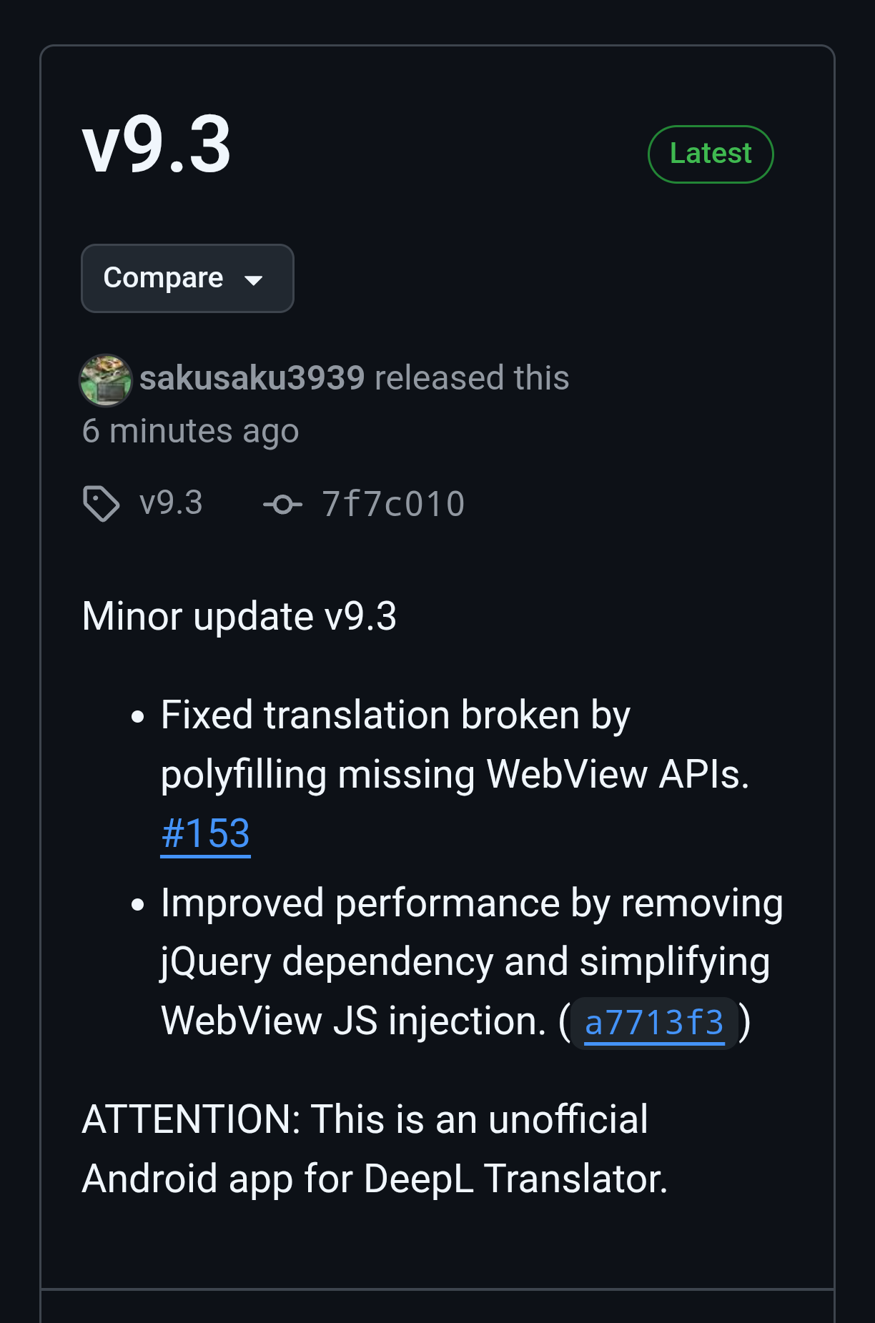Click the "Fixed translation broken" bullet item
The image size is (875, 1323).
pyautogui.click(x=395, y=715)
